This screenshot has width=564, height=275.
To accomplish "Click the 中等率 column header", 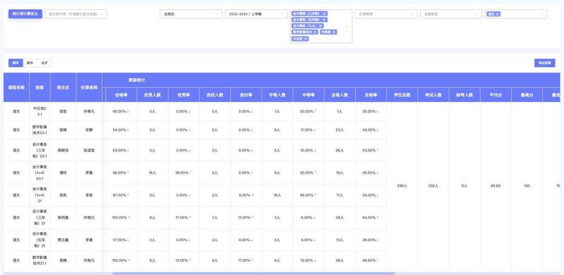I will click(x=308, y=95).
